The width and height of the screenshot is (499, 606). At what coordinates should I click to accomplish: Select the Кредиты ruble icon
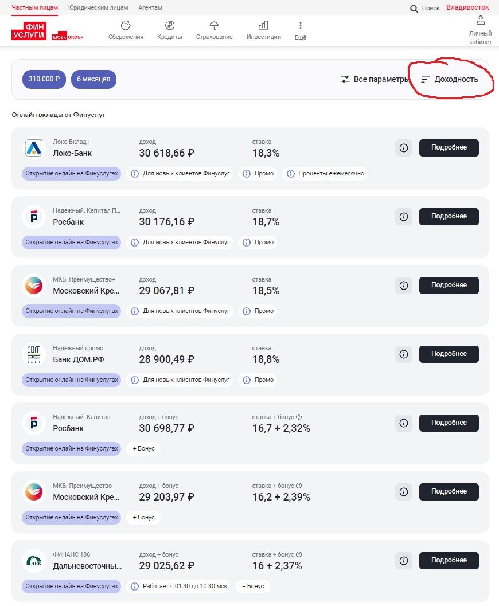click(169, 26)
